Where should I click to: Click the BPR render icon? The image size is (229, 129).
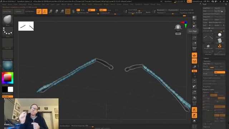click(x=194, y=18)
